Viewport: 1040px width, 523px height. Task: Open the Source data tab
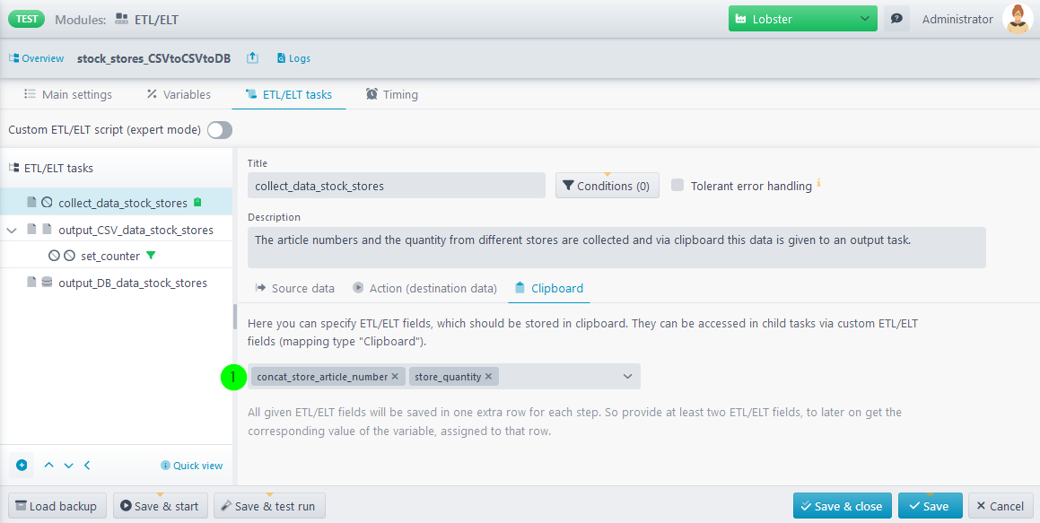(295, 288)
